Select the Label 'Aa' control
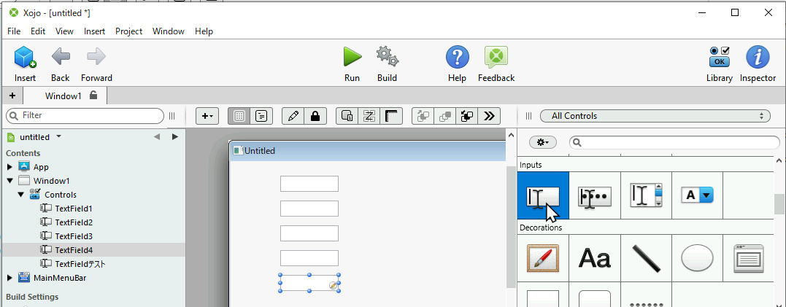Viewport: 786px width, 307px height. [595, 258]
